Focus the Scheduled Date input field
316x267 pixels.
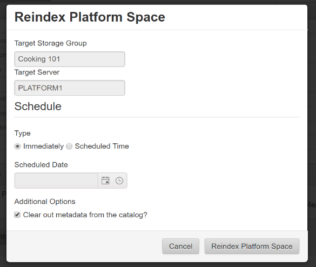point(56,181)
